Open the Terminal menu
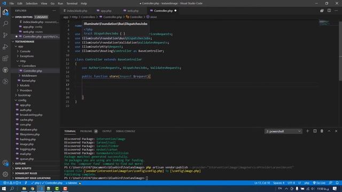This screenshot has width=342, height=192. point(72,4)
